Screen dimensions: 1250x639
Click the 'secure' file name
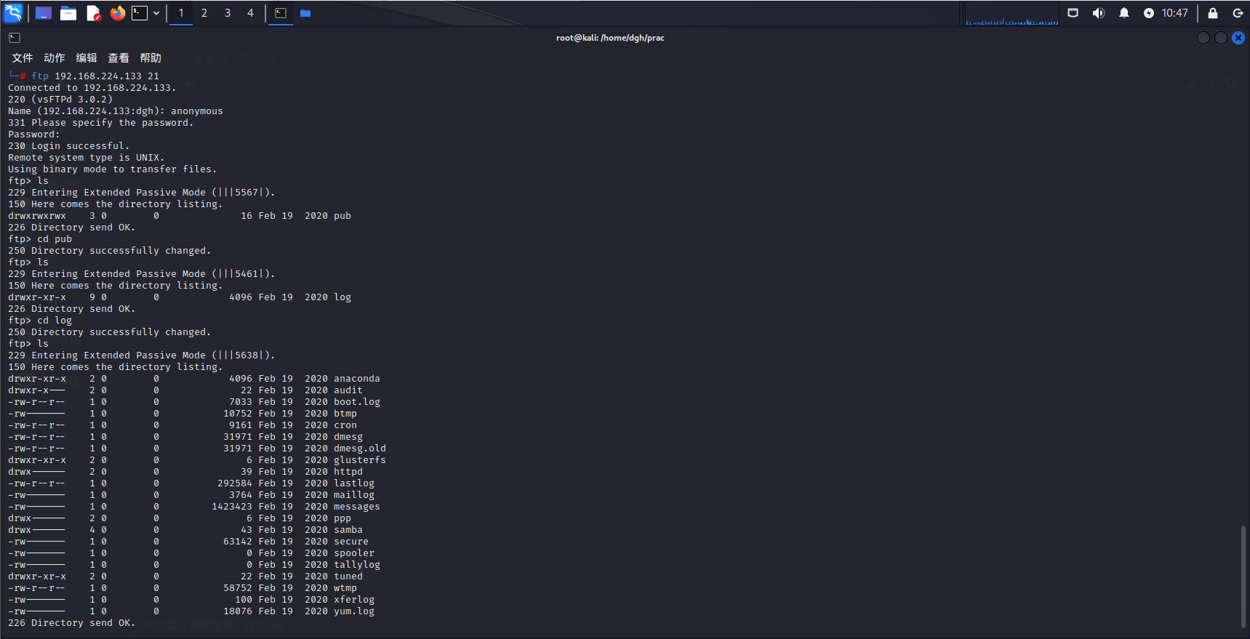coord(351,542)
